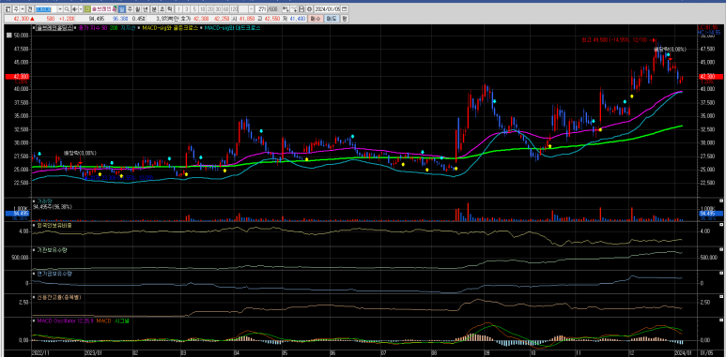Click the chart layout icon at toolbar start

[8, 9]
